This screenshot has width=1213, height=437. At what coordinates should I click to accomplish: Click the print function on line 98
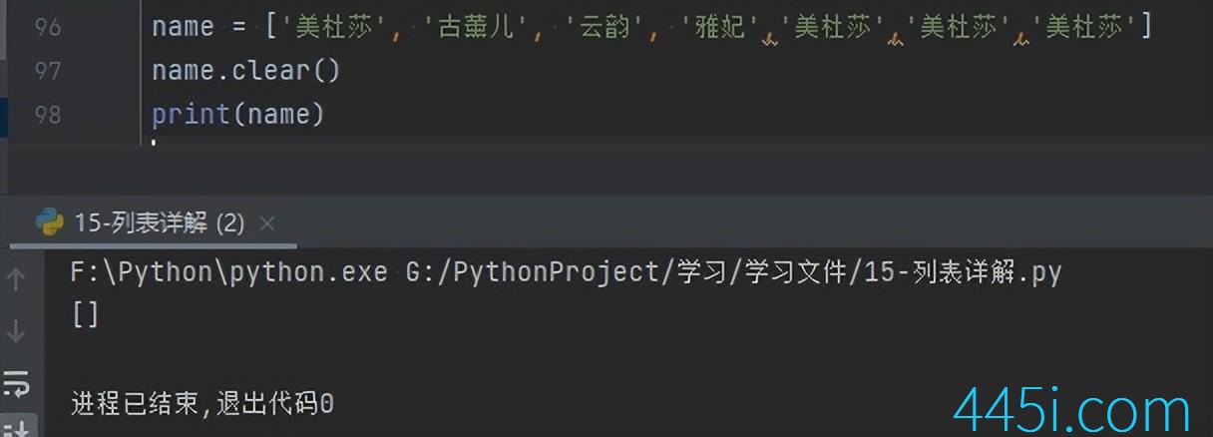[x=191, y=115]
